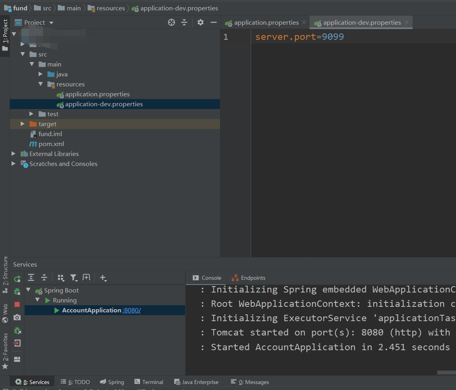The width and height of the screenshot is (456, 390).
Task: Open the :8080/ link of AccountApplication
Action: tap(131, 310)
